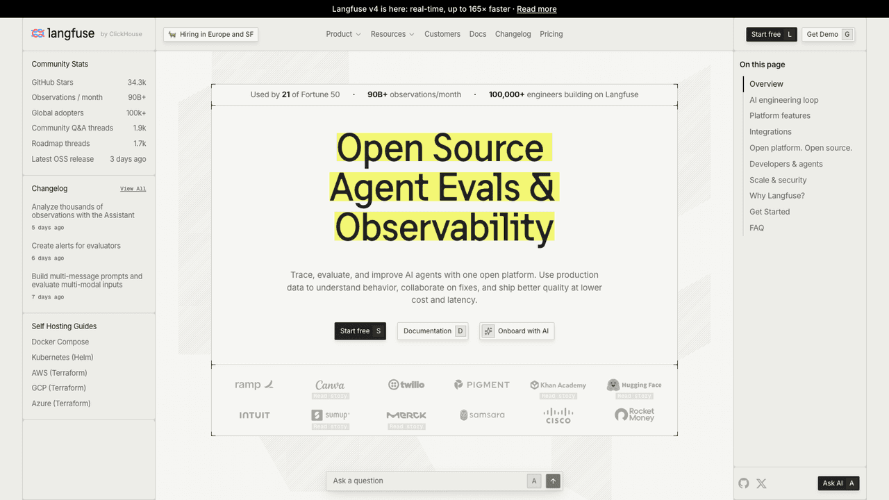Click the Cisco customer logo
Viewport: 889px width, 500px height.
coord(558,415)
